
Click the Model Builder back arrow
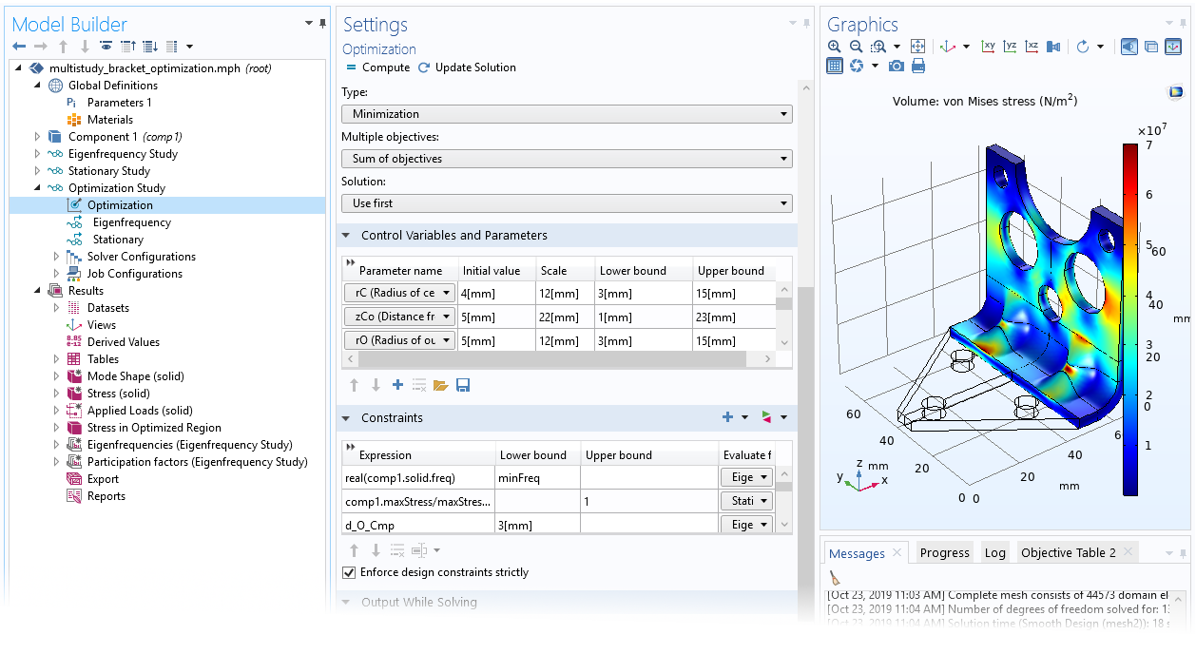pyautogui.click(x=19, y=47)
